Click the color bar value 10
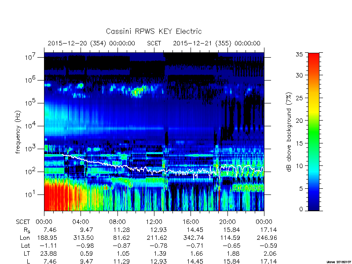 pos(299,166)
